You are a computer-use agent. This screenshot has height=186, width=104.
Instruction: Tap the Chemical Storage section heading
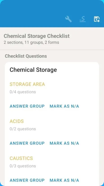[x=33, y=70]
